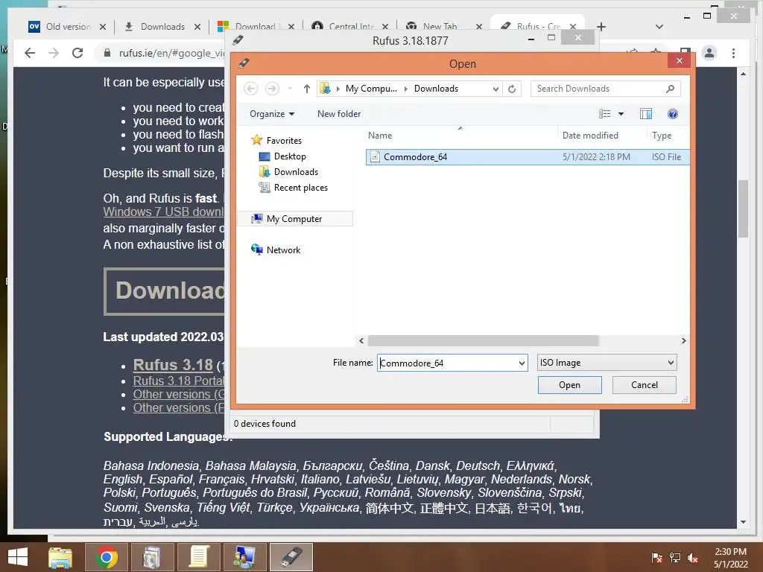This screenshot has height=572, width=763.
Task: Open view options dropdown arrow
Action: (x=621, y=114)
